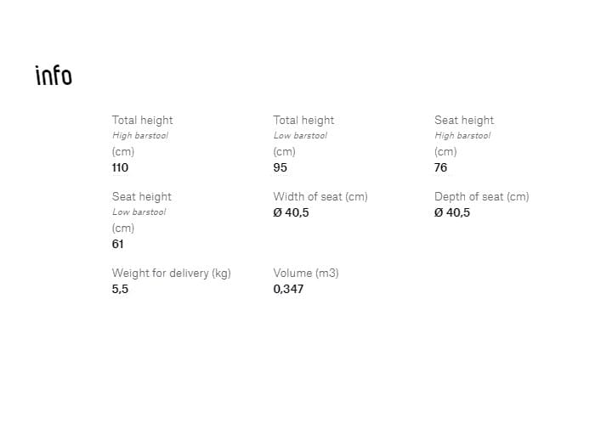Select the seat height value 76
The height and width of the screenshot is (446, 595).
click(x=440, y=167)
